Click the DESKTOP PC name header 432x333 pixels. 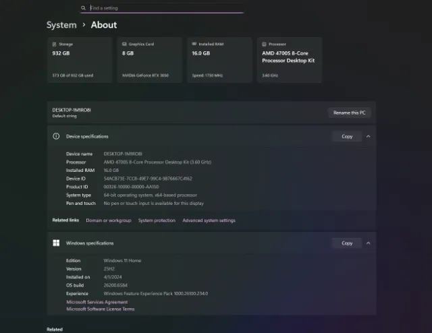click(72, 110)
